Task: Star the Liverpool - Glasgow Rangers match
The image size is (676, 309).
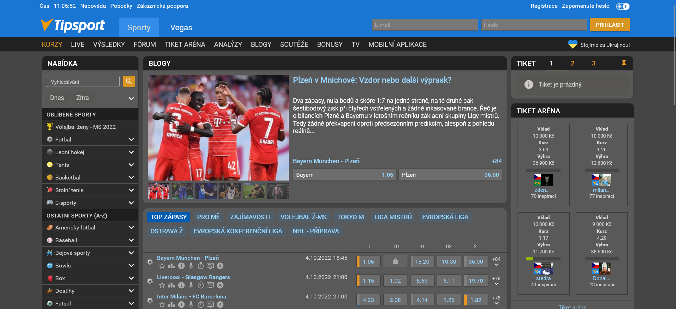Action: 162,285
